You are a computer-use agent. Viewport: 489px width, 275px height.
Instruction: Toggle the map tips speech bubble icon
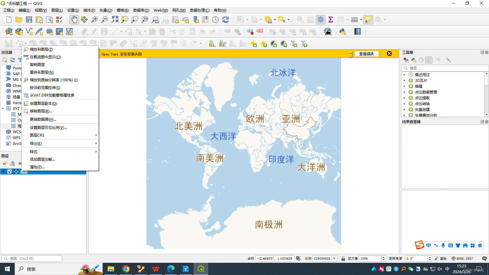click(368, 20)
